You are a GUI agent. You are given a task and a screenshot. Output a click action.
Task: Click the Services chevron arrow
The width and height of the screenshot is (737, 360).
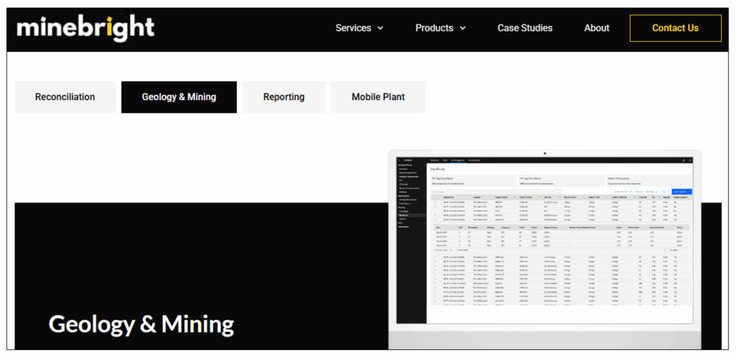coord(380,28)
